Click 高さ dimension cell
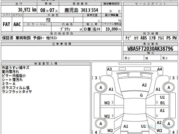 169,58
